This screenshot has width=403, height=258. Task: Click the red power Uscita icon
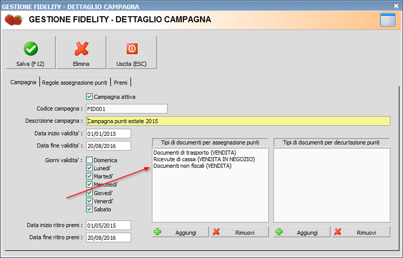(x=132, y=49)
